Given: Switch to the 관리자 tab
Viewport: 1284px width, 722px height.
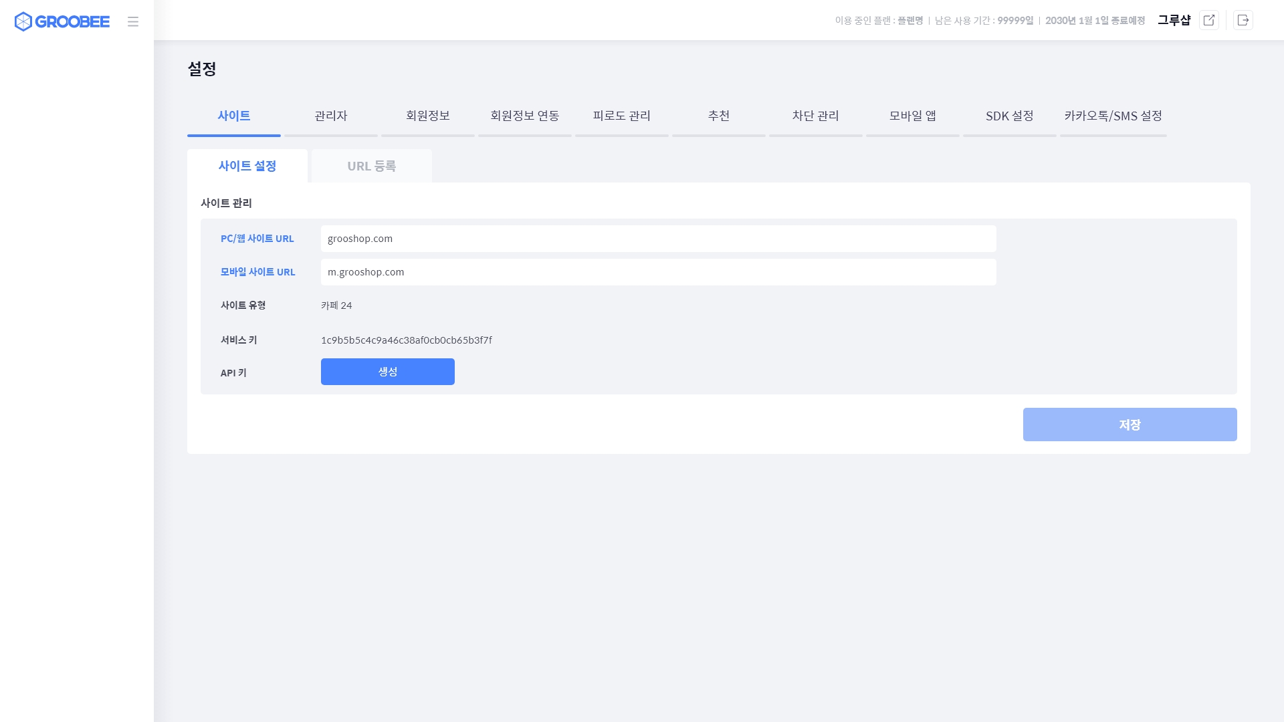Looking at the screenshot, I should click(x=331, y=116).
